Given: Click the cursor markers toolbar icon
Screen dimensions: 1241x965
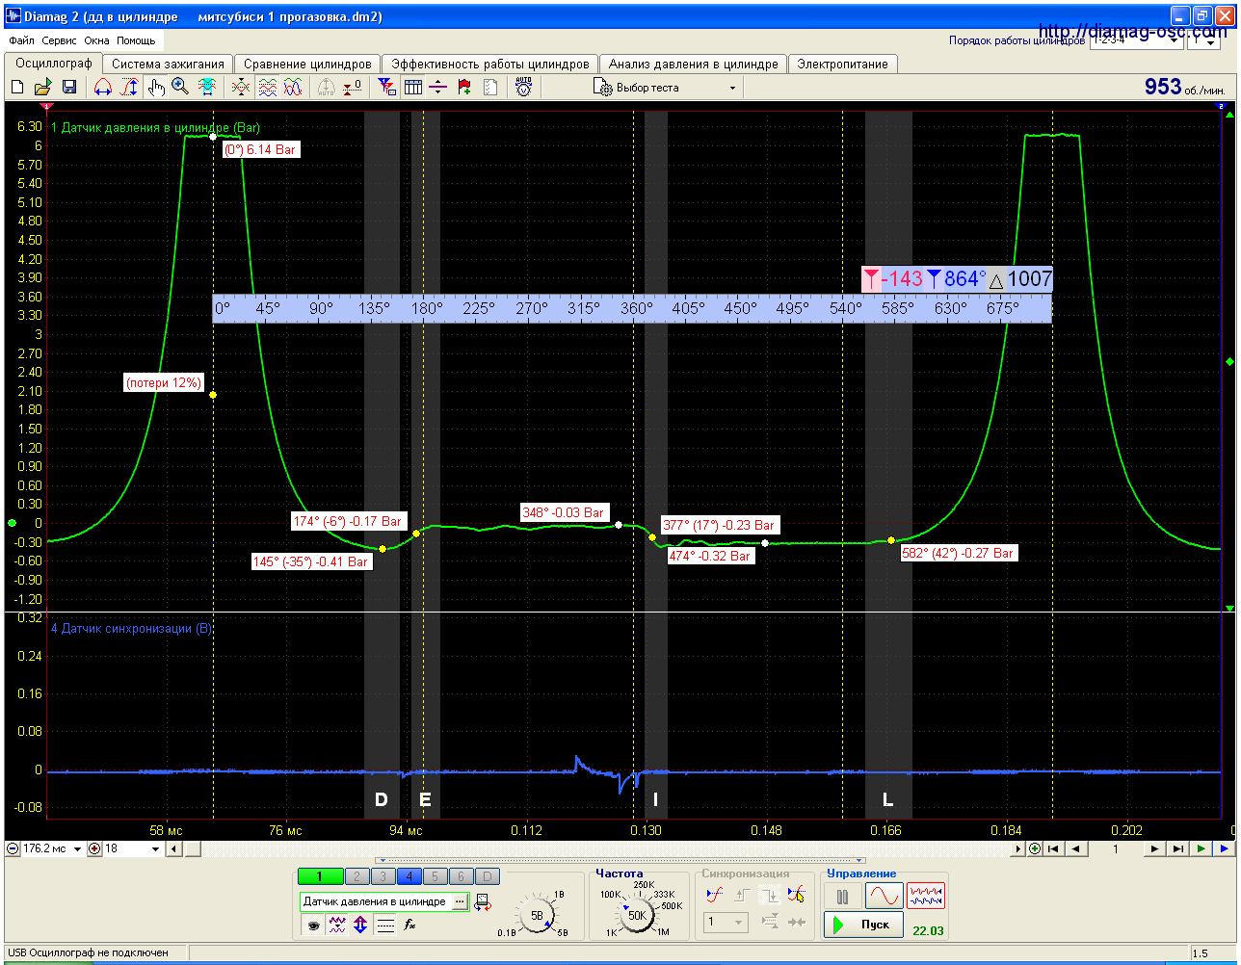Looking at the screenshot, I should (387, 88).
